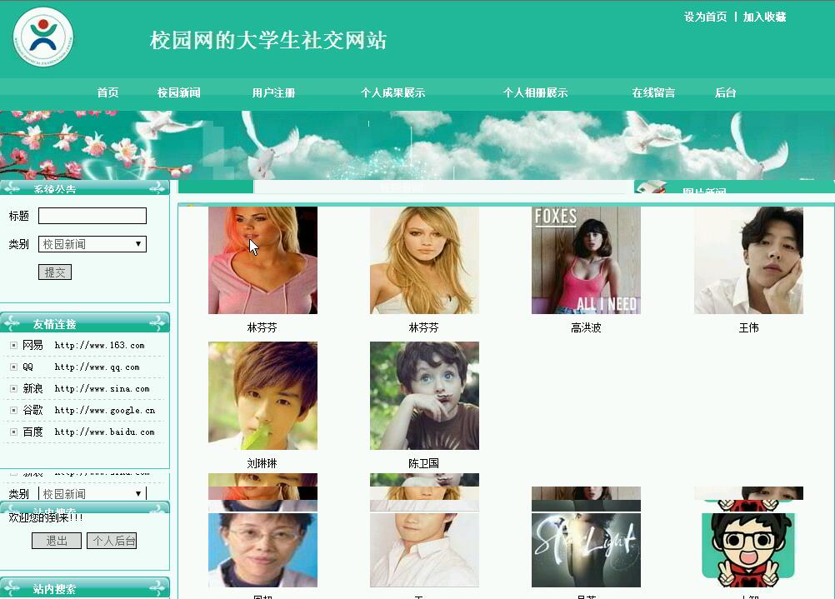Open the 陈卫国 profile photo
This screenshot has height=599, width=835.
[x=424, y=396]
